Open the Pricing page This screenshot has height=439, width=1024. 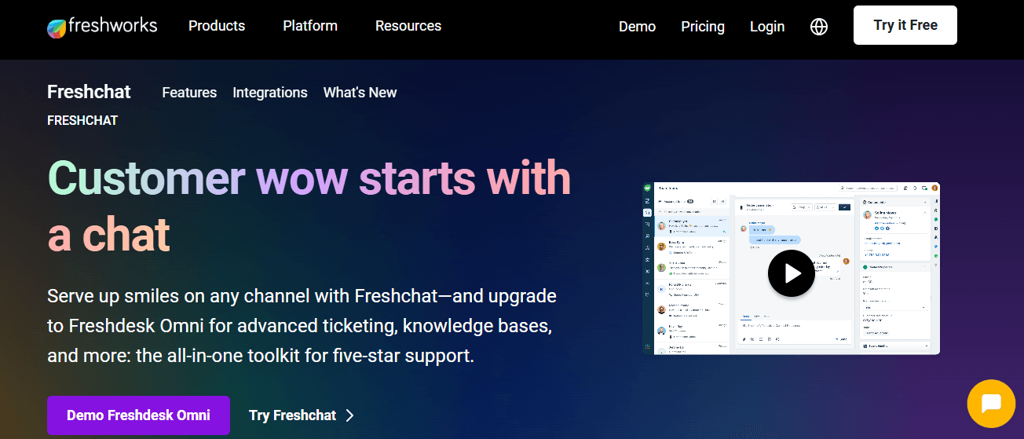(x=703, y=27)
